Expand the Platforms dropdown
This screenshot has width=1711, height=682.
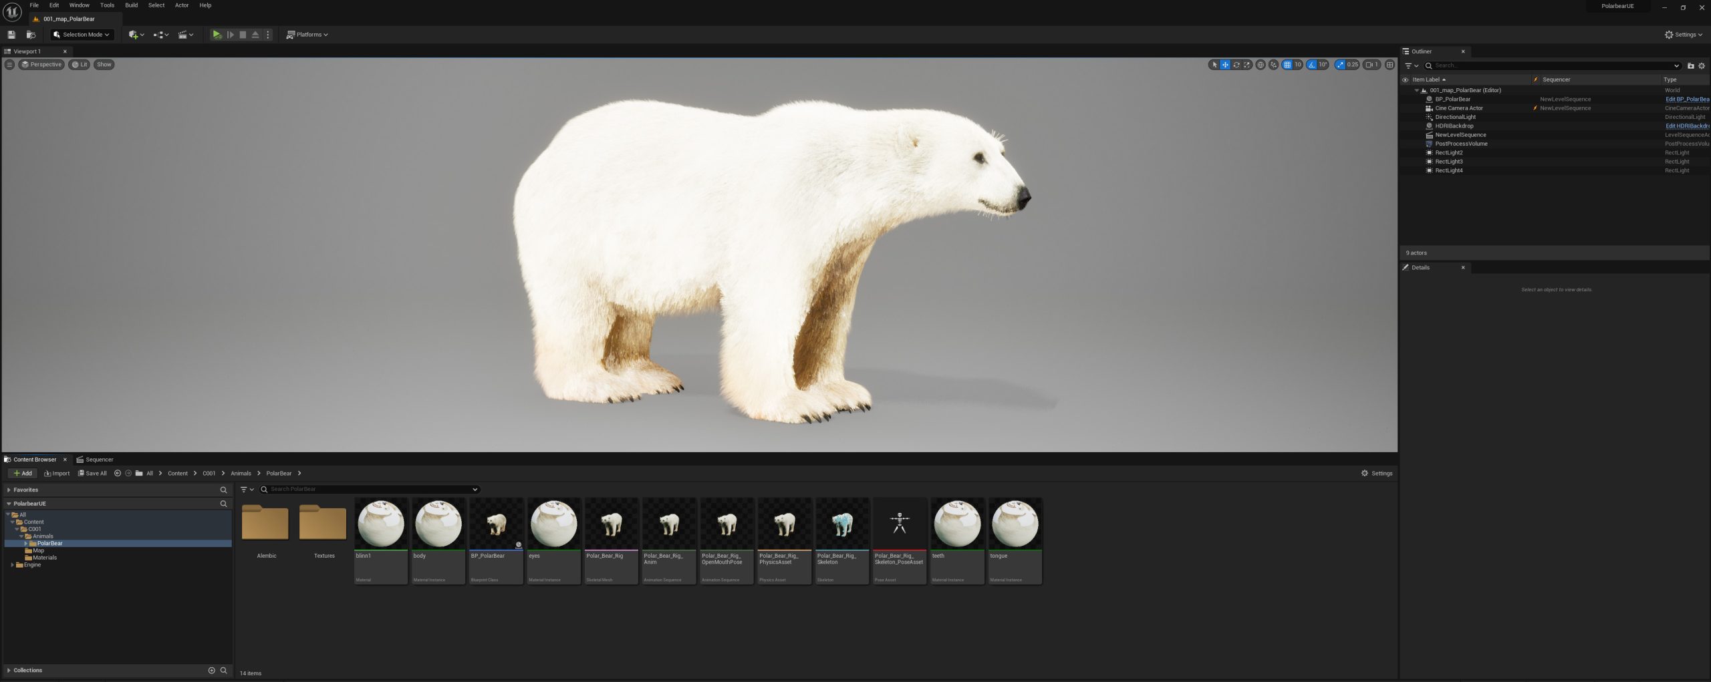point(307,35)
